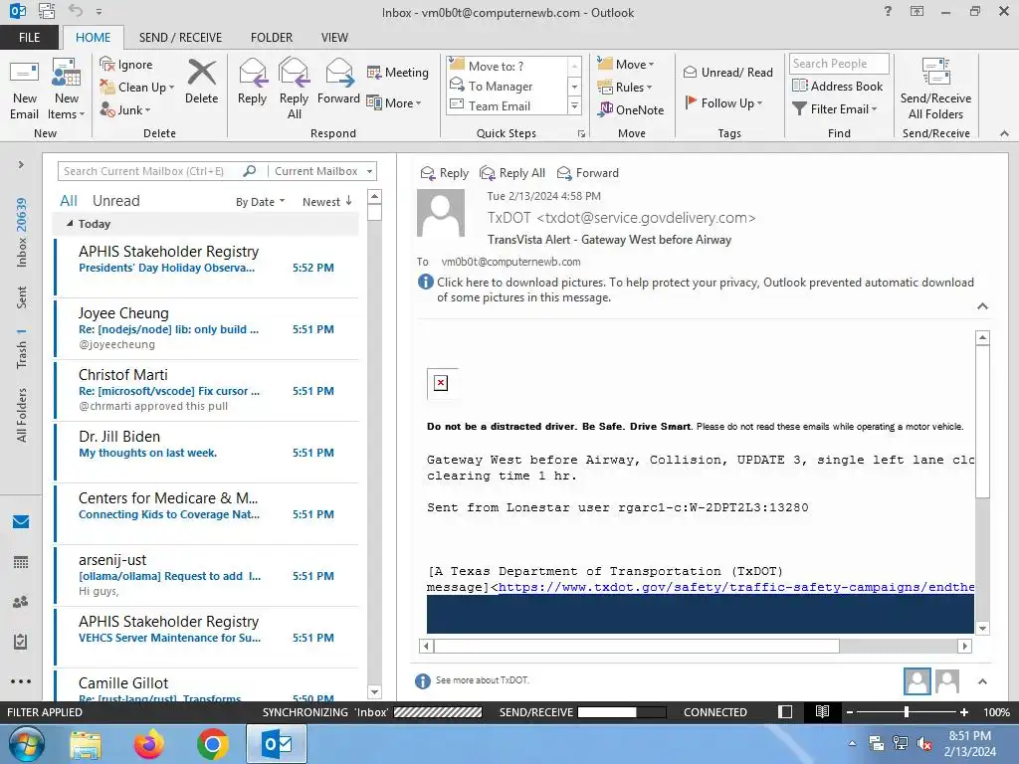Create a New Email
The height and width of the screenshot is (764, 1019).
(24, 90)
